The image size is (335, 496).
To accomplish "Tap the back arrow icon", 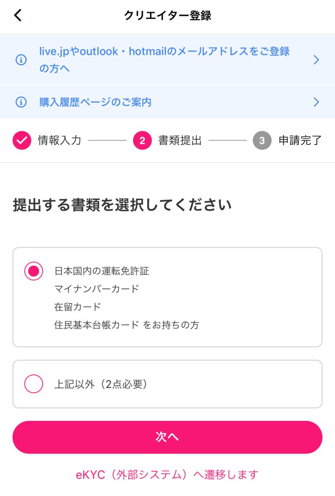I will coord(18,15).
